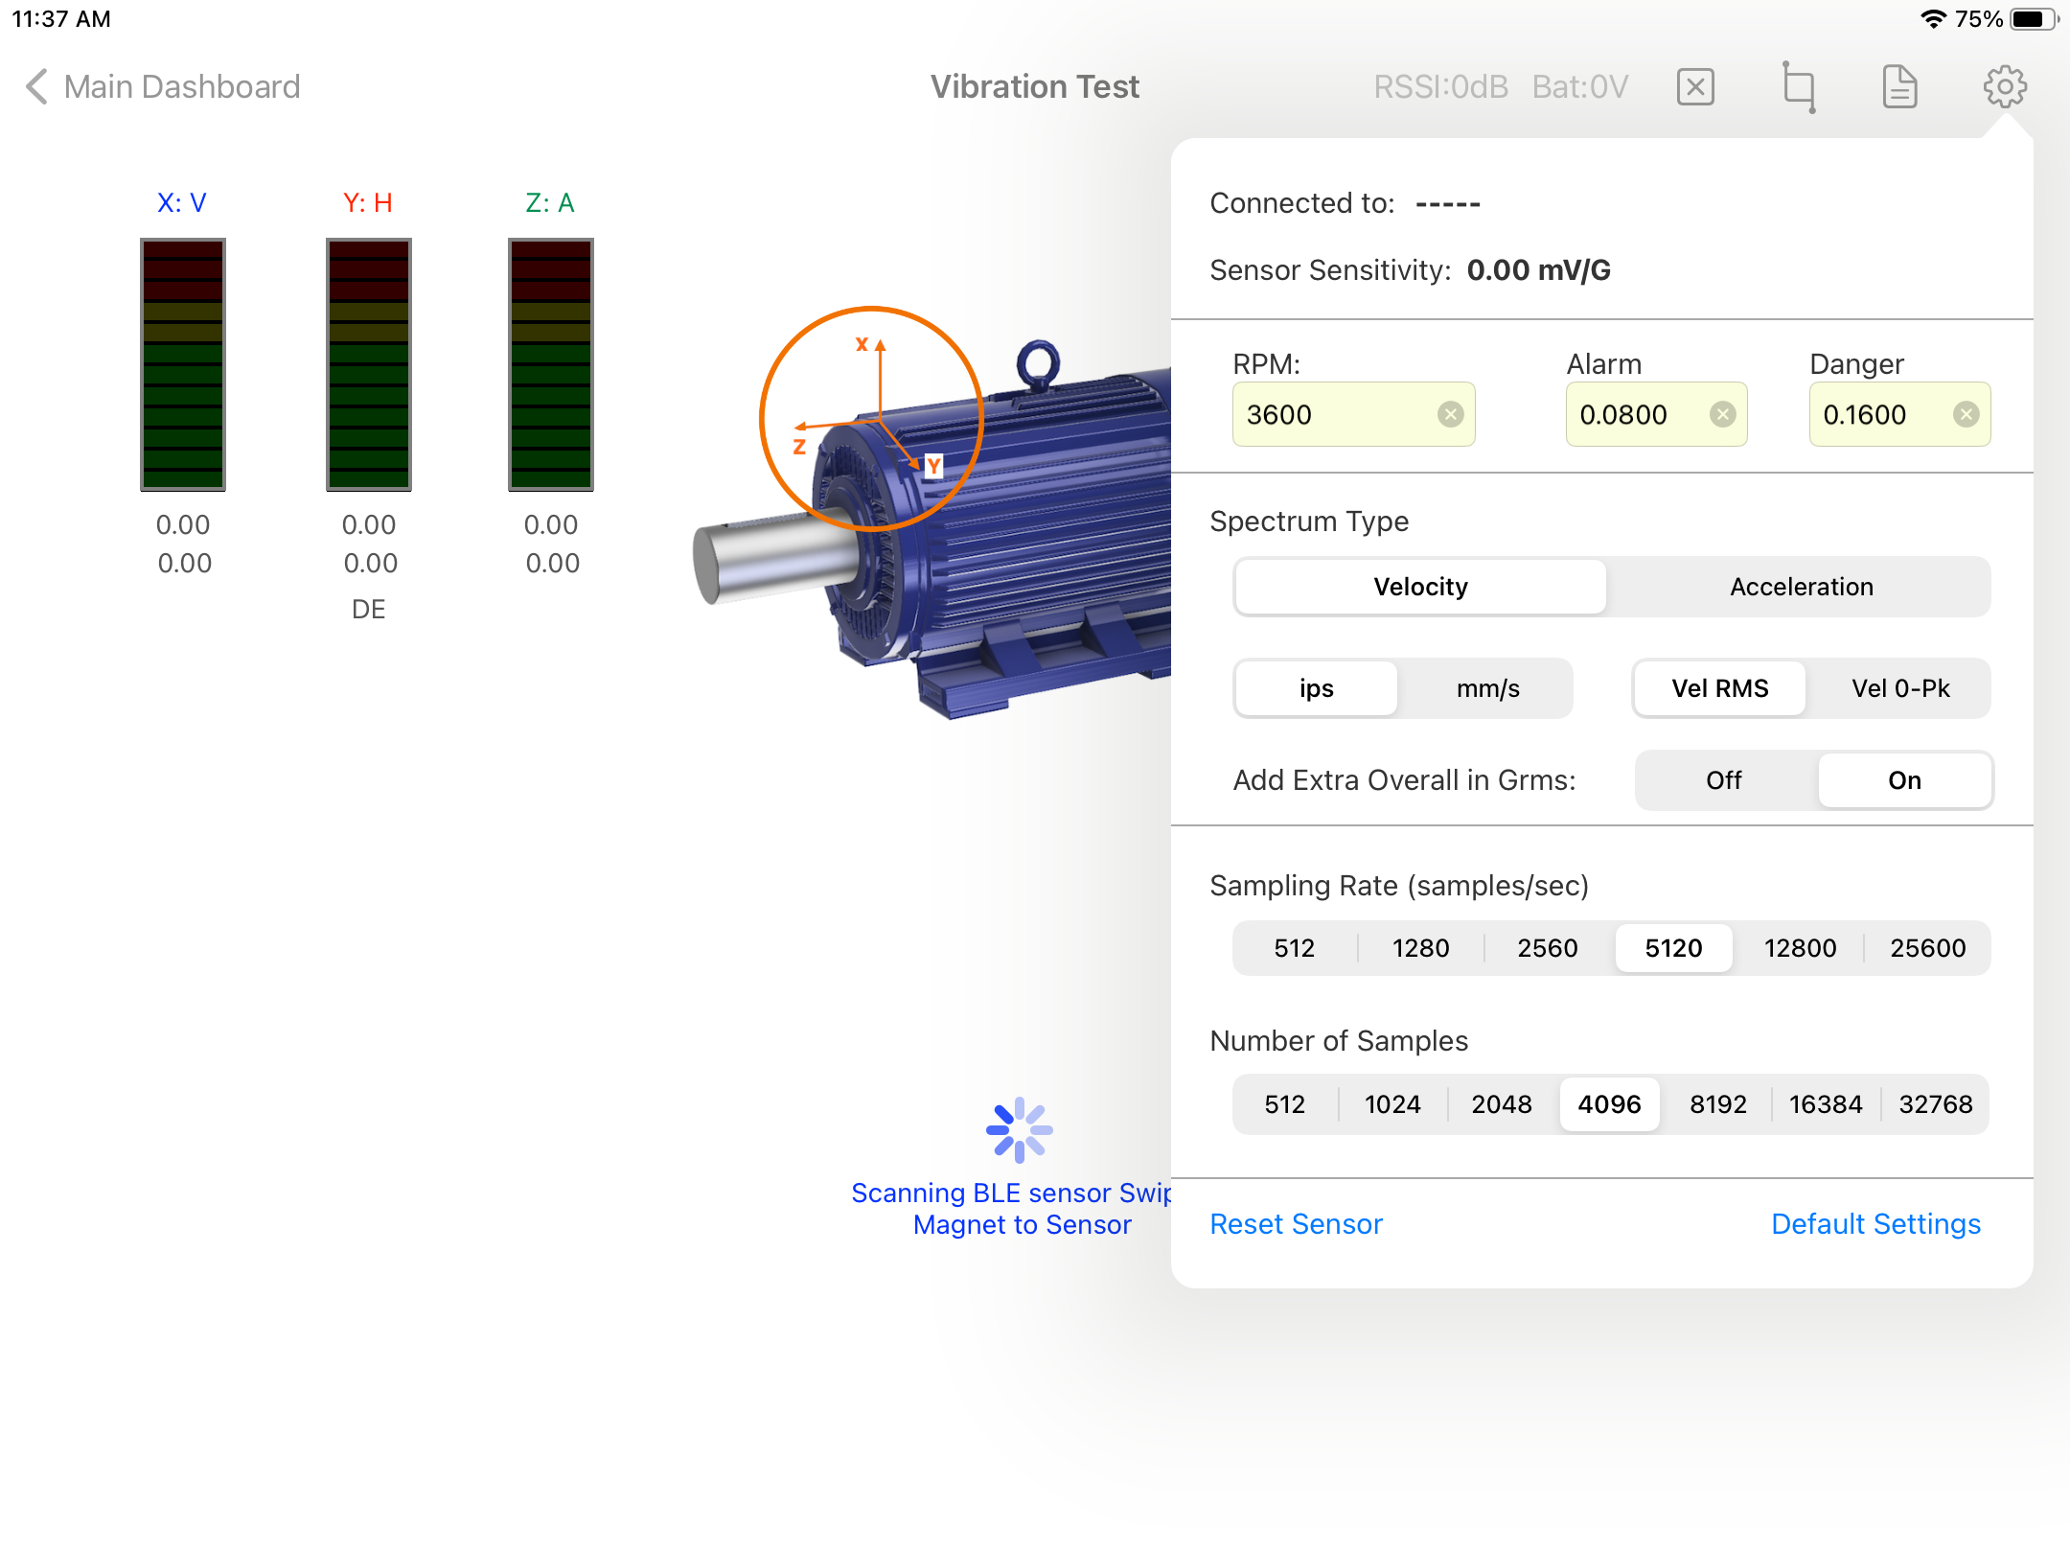The width and height of the screenshot is (2070, 1553).
Task: Turn Extra Overall in Grms Off
Action: 1723,780
